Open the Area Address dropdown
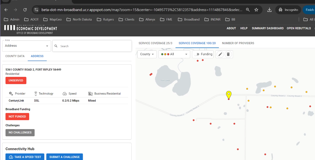The image size is (315, 160). [x=26, y=46]
